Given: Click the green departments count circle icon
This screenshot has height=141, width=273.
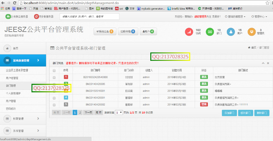Looking at the screenshot, I should 210,32.
